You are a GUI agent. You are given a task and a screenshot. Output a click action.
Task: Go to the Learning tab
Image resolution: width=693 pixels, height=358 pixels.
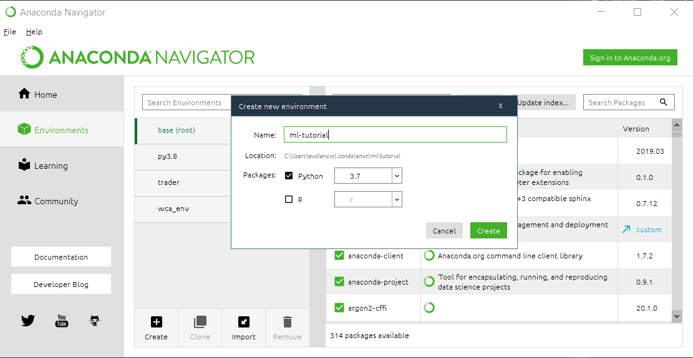tap(62, 166)
